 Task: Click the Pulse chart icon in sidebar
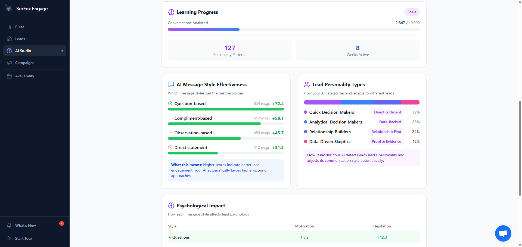coord(9,27)
